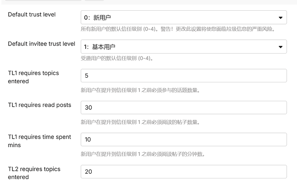Select the TL1 requires time spent mins field
The height and width of the screenshot is (181, 297).
pyautogui.click(x=183, y=139)
